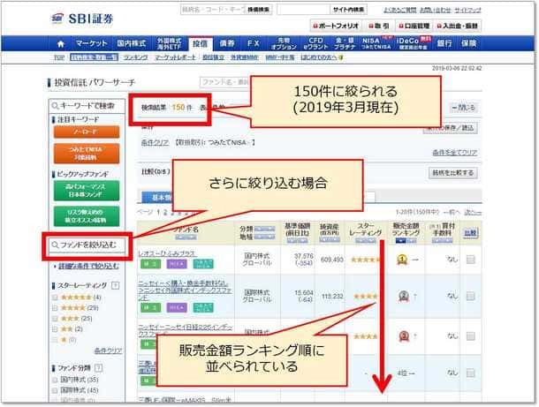539x407 pixels.
Task: Click the 株価検索 button
Action: click(x=259, y=10)
